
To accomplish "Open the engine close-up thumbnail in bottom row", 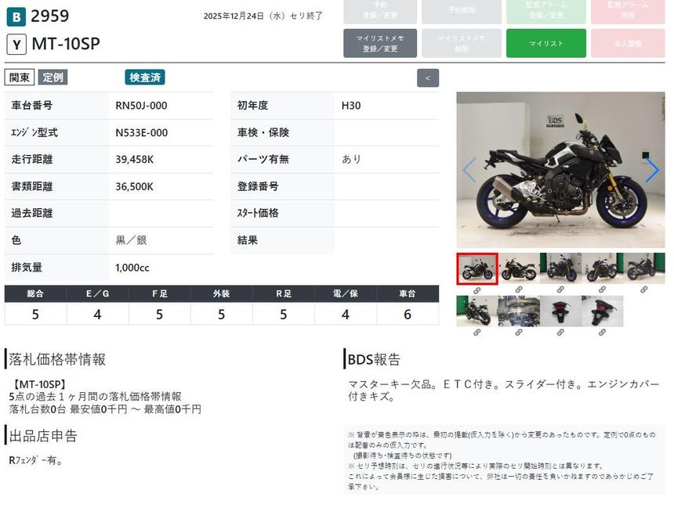I will [x=519, y=311].
